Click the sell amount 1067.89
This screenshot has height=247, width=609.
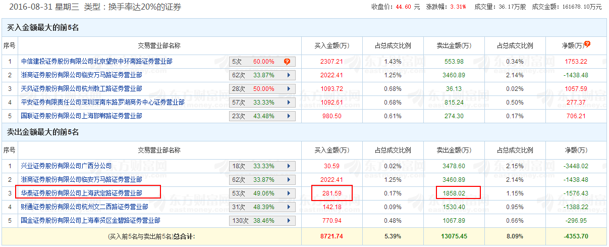tap(454, 221)
